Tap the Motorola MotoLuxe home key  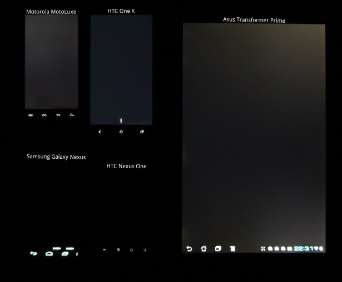click(x=44, y=115)
